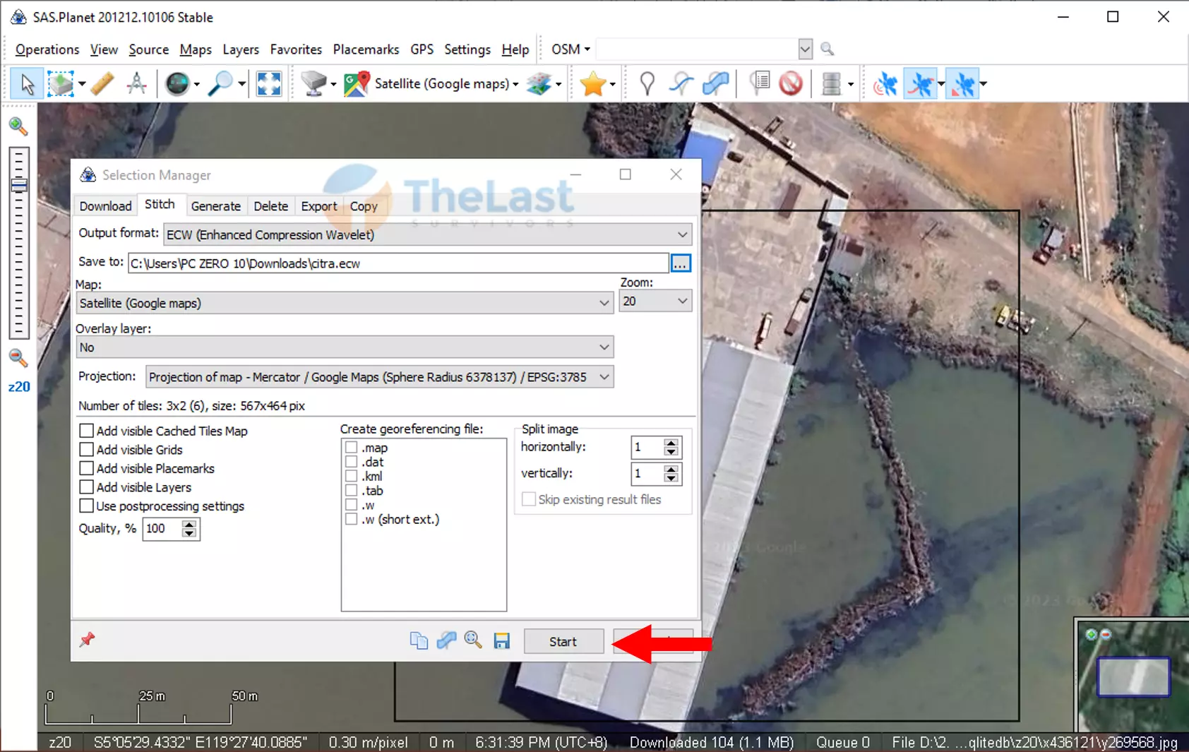Add a new polygon shape

[x=715, y=84]
